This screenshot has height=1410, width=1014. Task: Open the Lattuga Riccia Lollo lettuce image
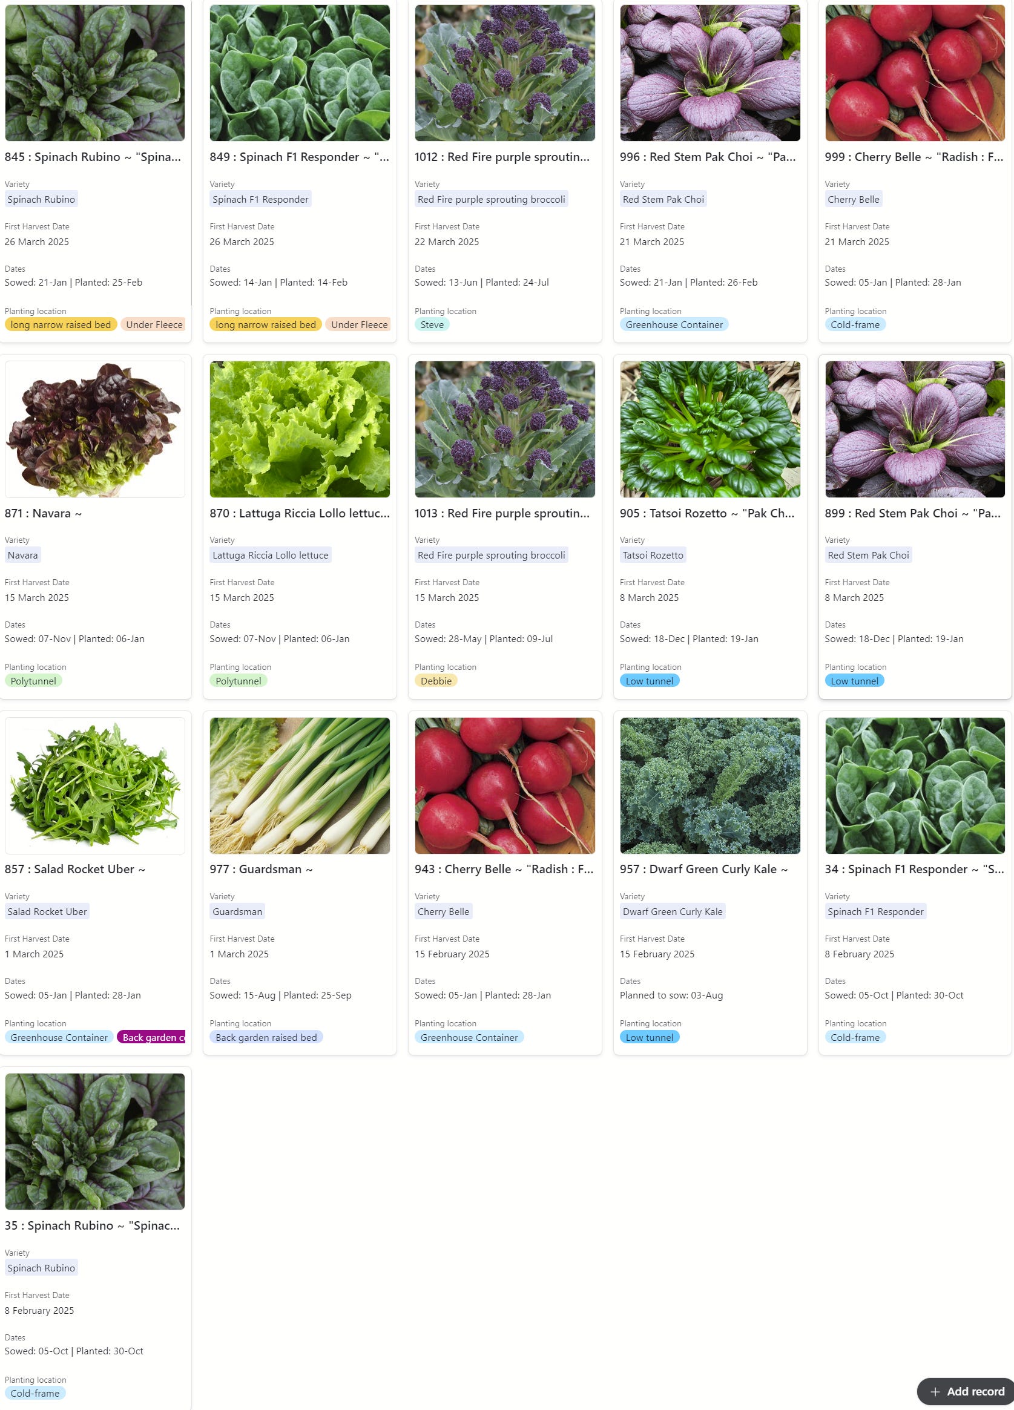[x=300, y=429]
